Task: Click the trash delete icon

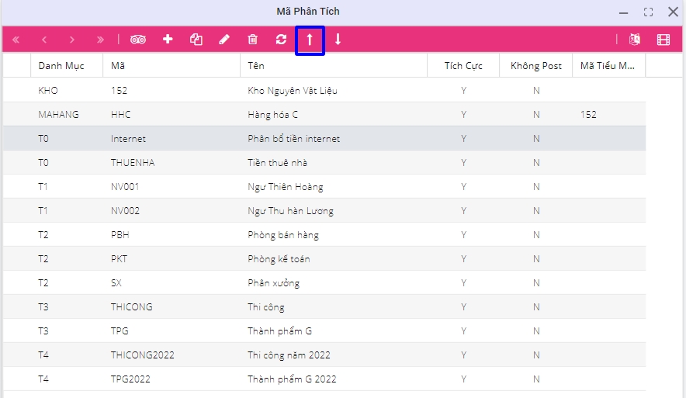Action: [252, 40]
